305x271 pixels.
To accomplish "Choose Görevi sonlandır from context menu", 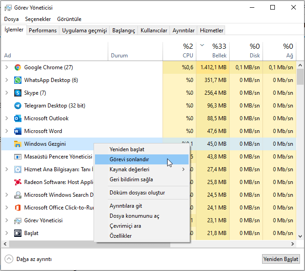I will (129, 159).
